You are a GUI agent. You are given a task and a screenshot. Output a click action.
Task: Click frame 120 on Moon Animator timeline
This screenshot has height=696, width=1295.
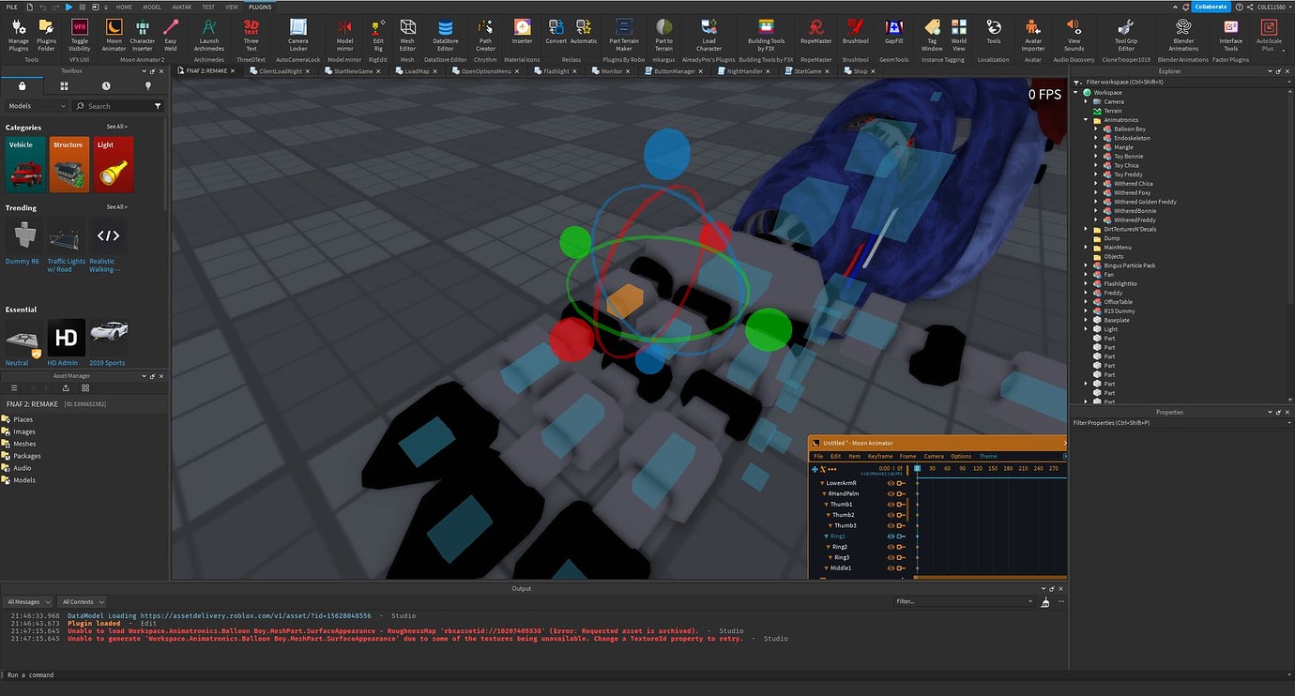[978, 468]
